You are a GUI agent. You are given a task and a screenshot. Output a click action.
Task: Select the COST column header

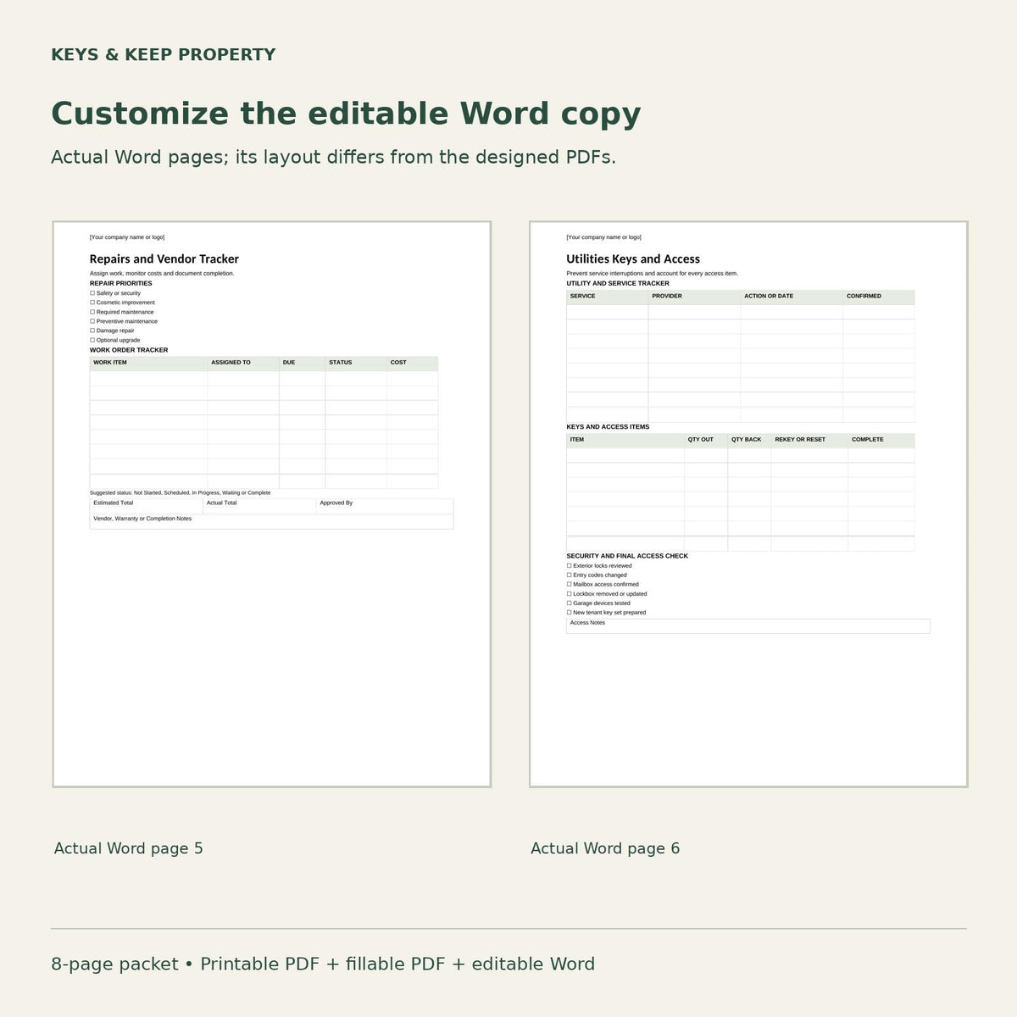[413, 364]
